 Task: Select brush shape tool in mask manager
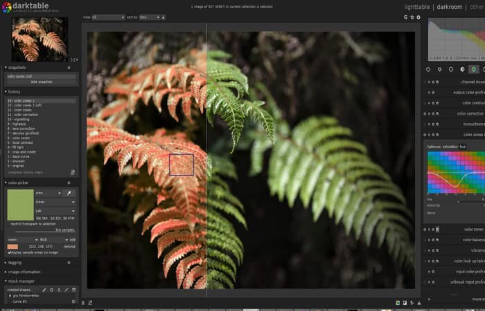coord(44,290)
